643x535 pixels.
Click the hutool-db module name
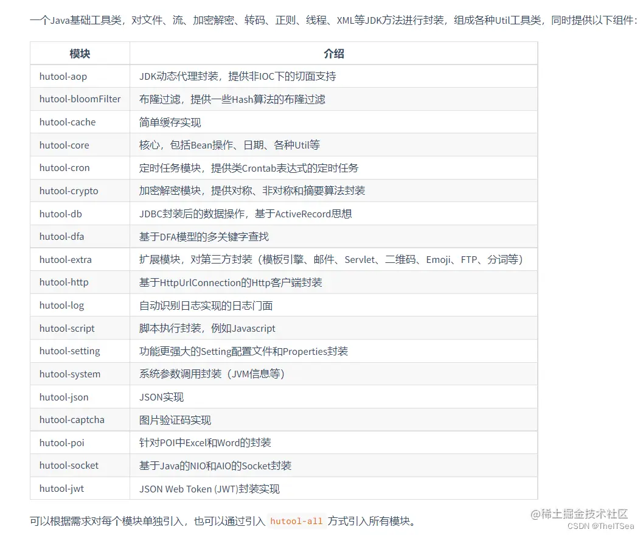pos(60,214)
